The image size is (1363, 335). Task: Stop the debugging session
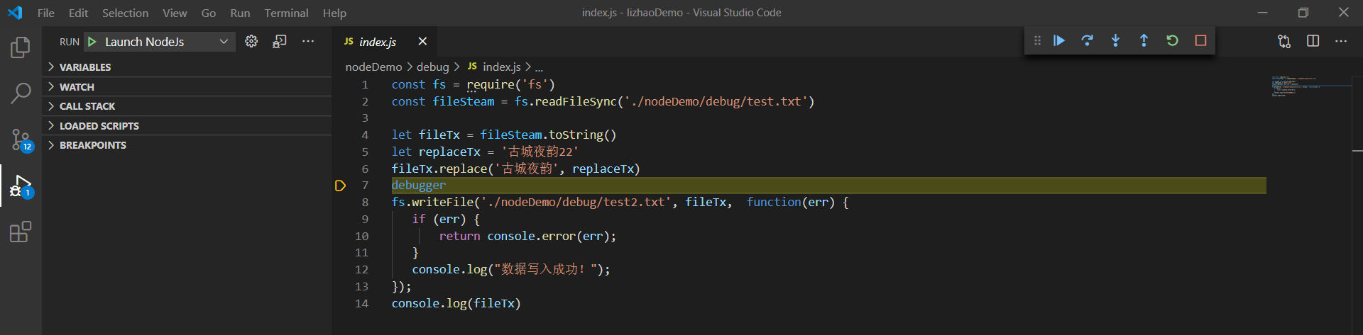1200,41
